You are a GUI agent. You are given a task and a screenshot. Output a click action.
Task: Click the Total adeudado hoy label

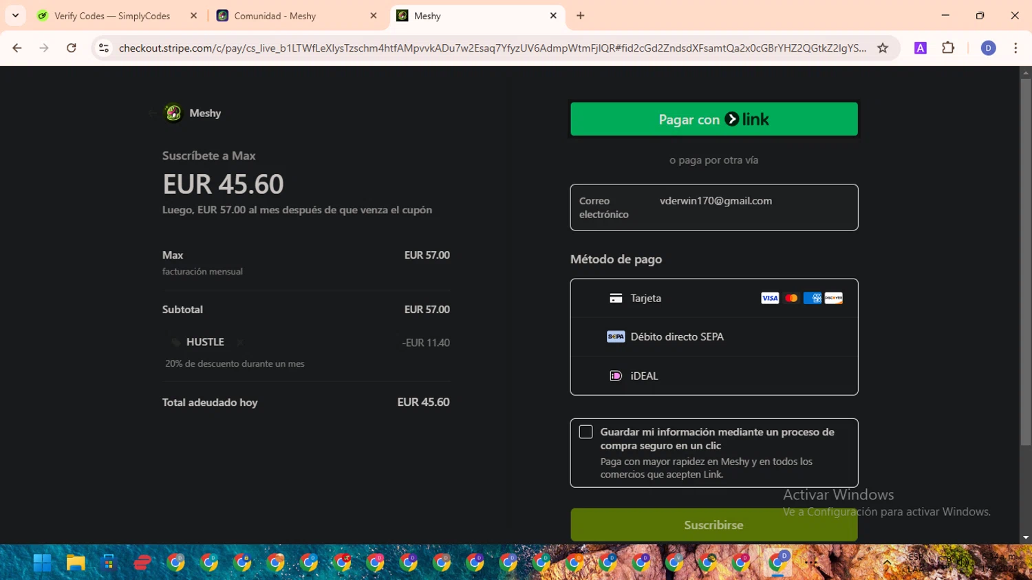click(x=210, y=402)
